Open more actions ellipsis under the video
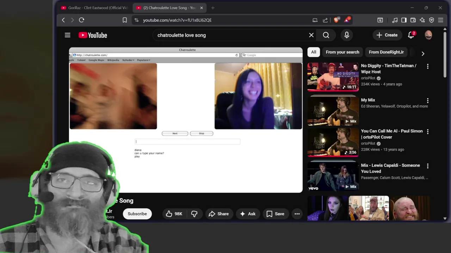This screenshot has height=253, width=451. 297,214
